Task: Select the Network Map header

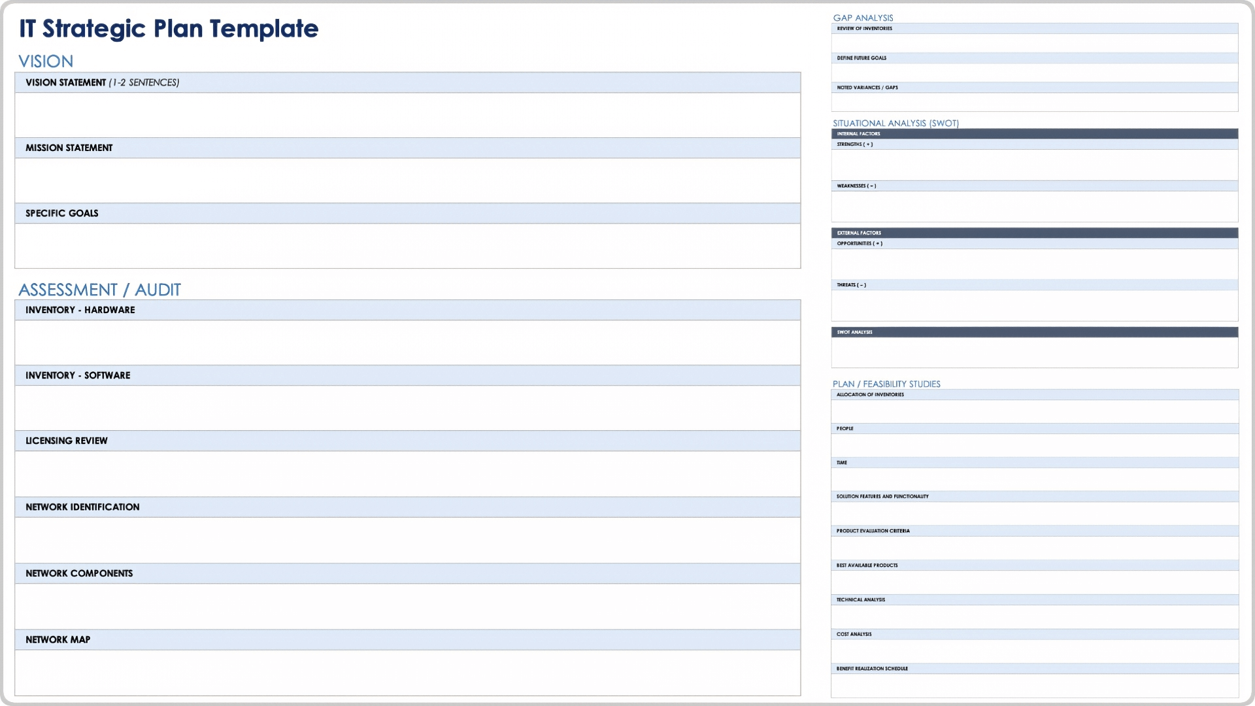Action: 407,640
